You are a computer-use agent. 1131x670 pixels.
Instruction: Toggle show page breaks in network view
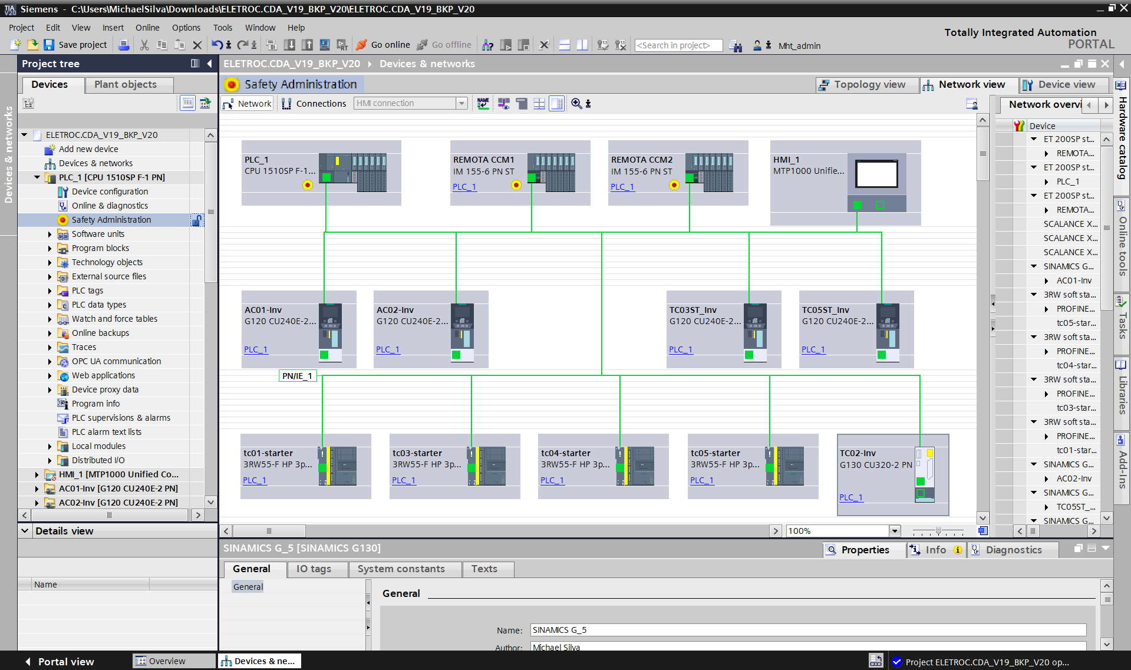[x=539, y=104]
